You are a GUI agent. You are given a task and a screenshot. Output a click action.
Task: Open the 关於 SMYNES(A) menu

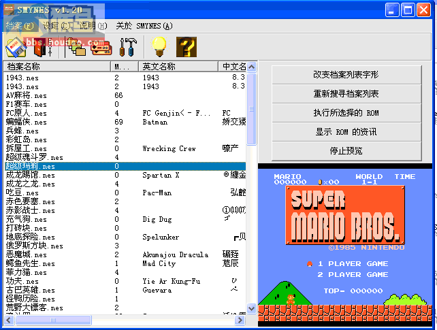144,26
